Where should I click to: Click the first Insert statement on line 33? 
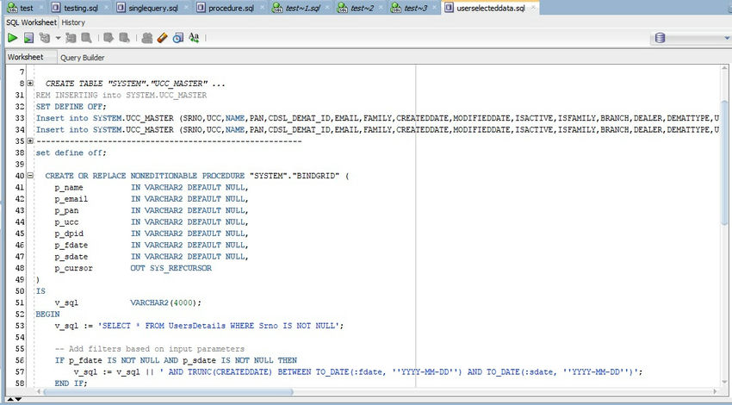(x=377, y=118)
